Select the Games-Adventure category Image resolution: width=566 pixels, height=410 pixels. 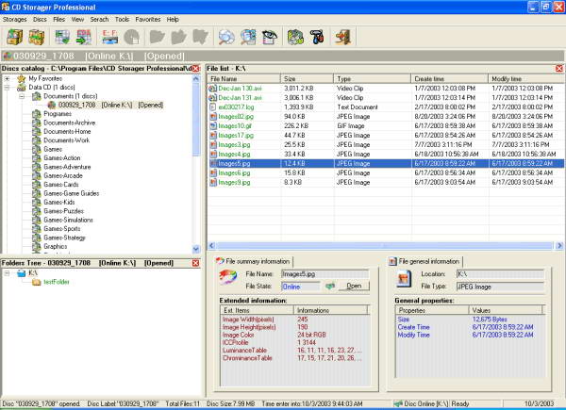67,167
